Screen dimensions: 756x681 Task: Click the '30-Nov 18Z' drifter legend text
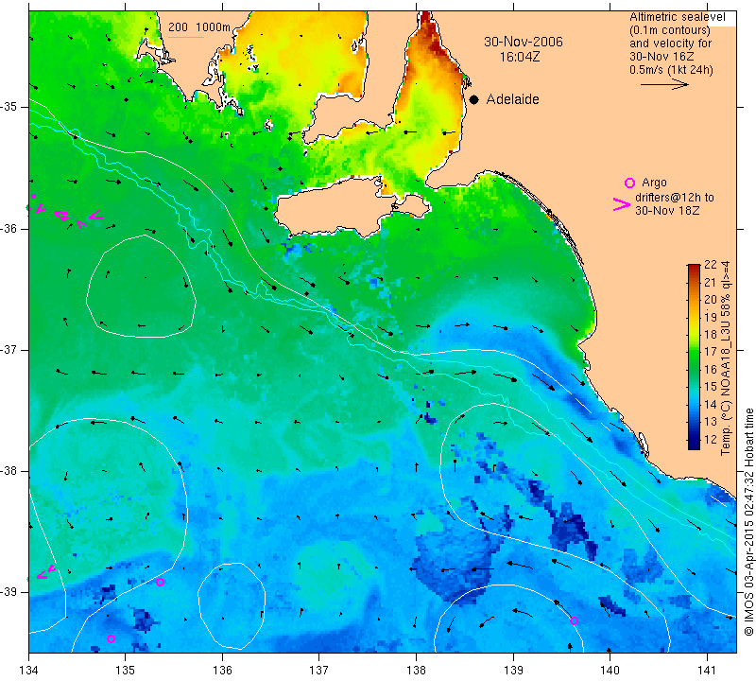pos(667,210)
